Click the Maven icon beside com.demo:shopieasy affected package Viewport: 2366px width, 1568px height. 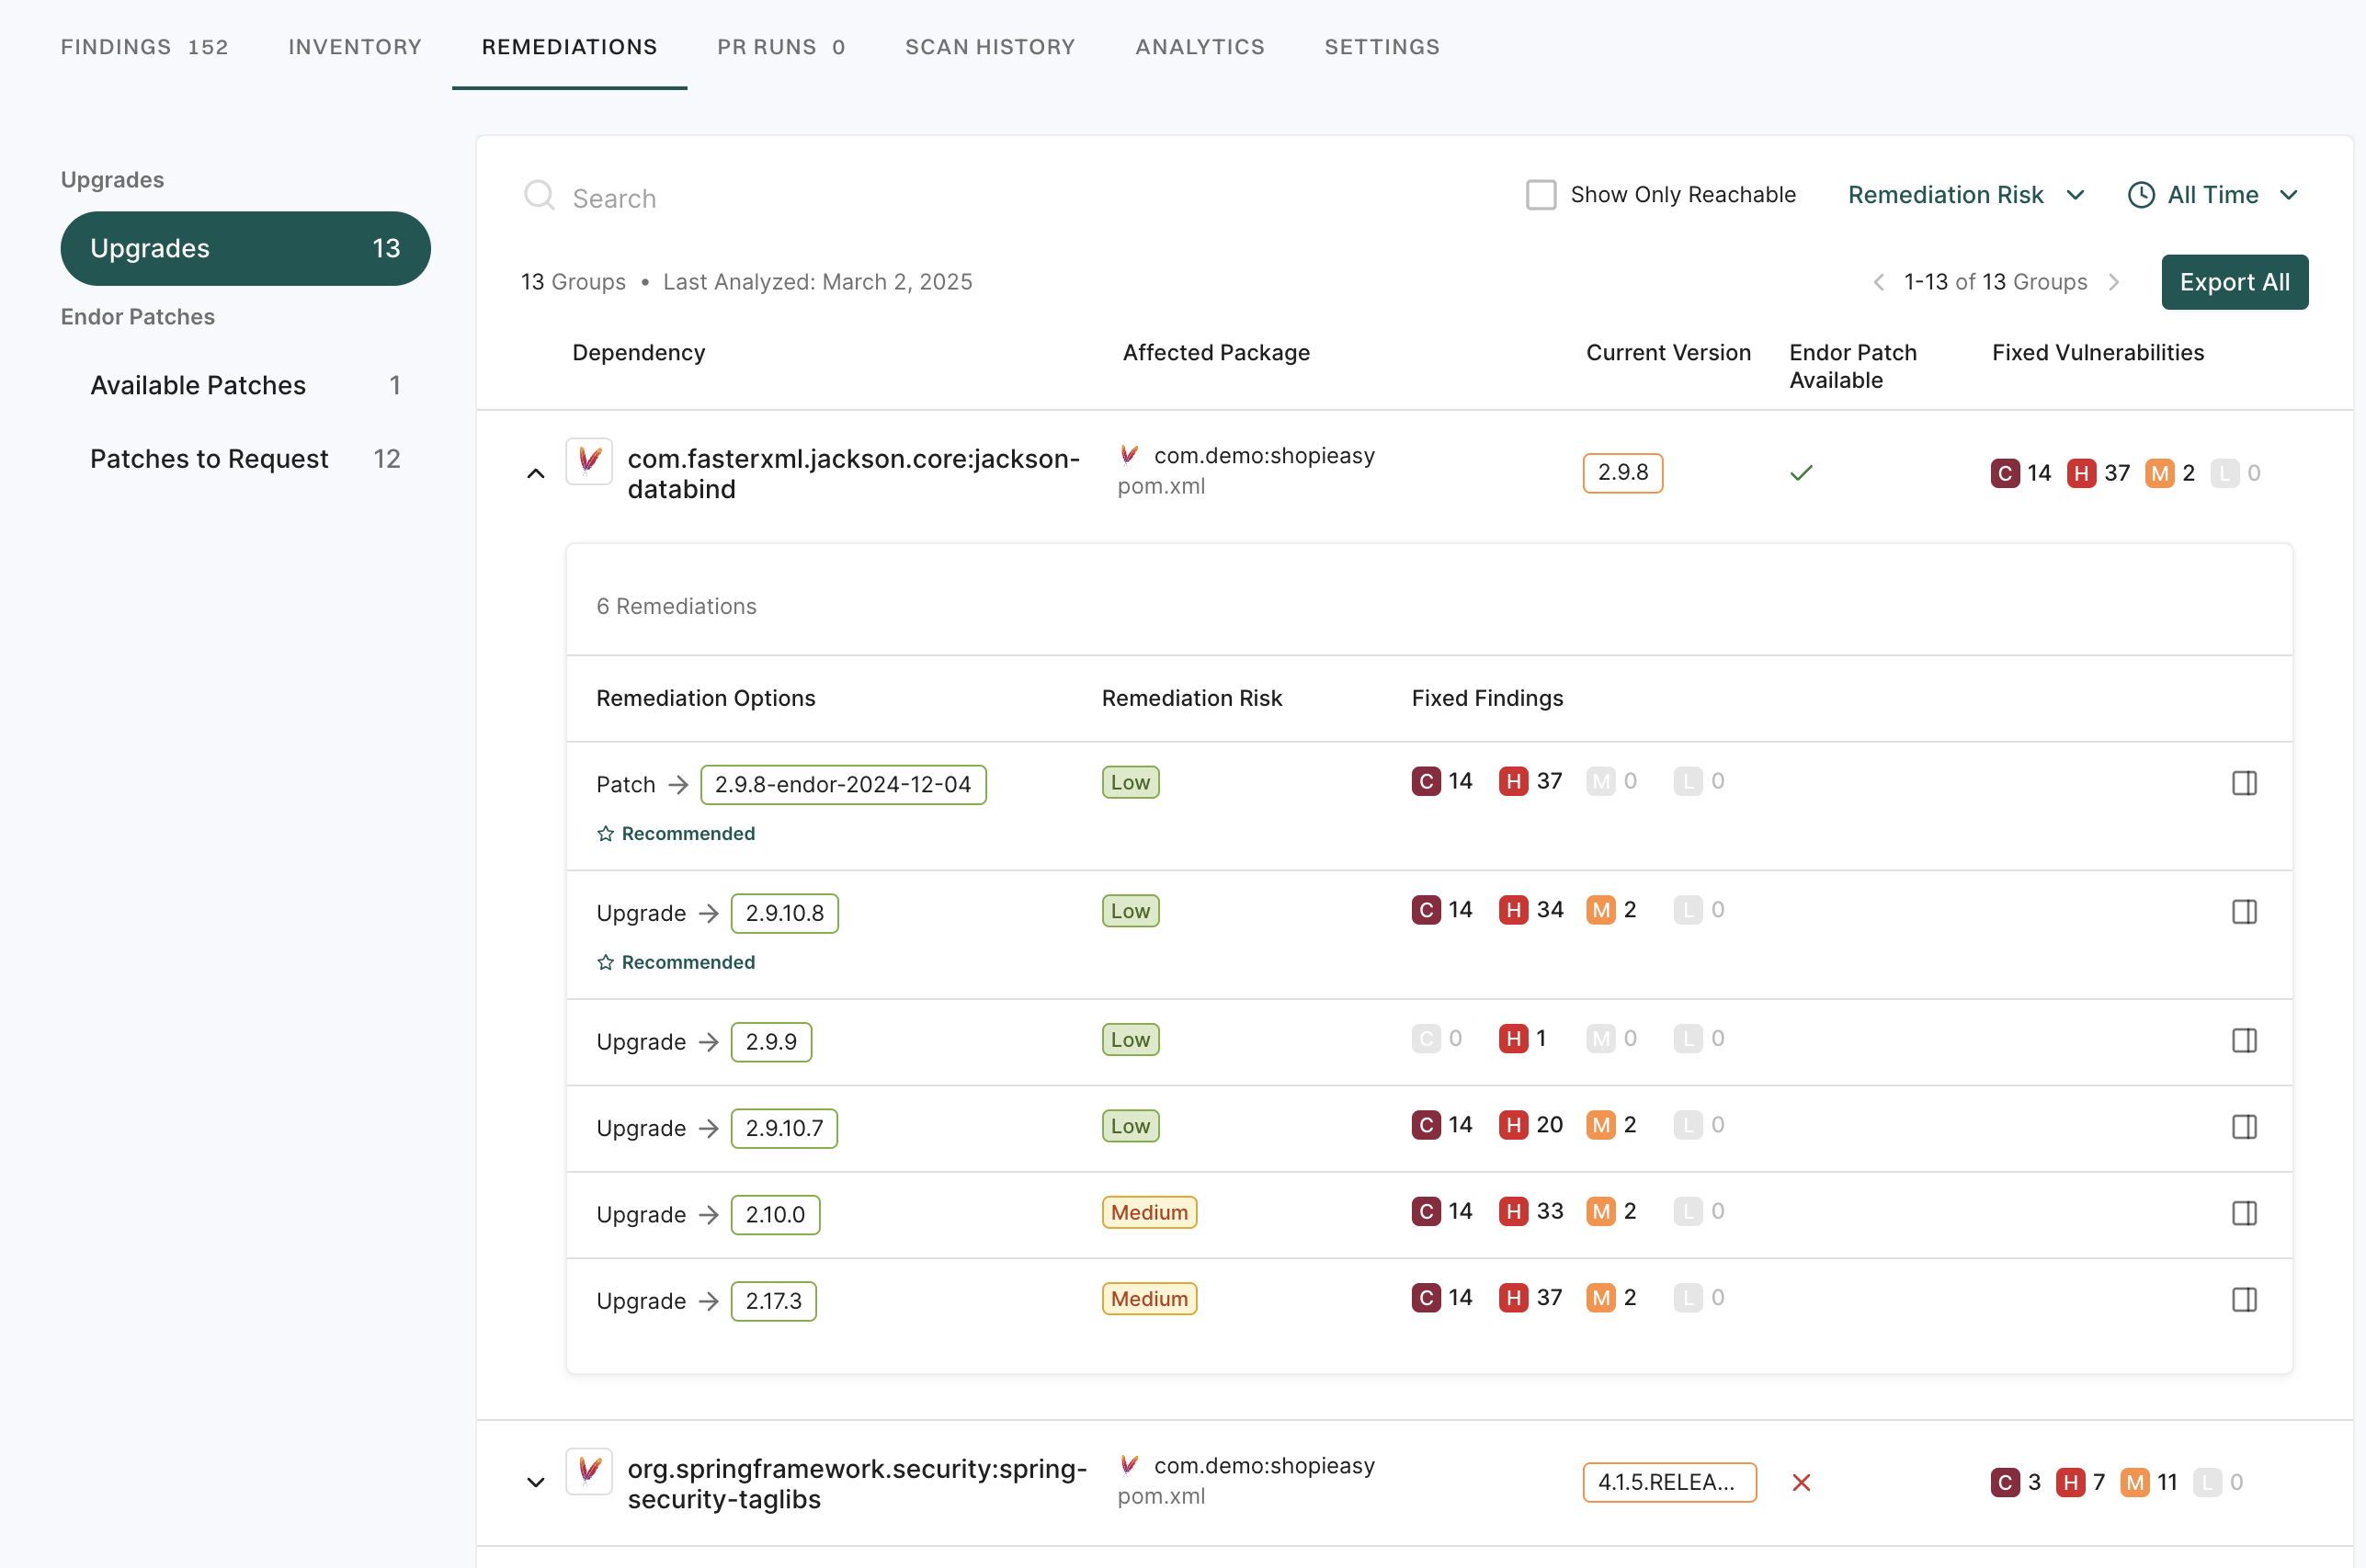pos(1131,454)
